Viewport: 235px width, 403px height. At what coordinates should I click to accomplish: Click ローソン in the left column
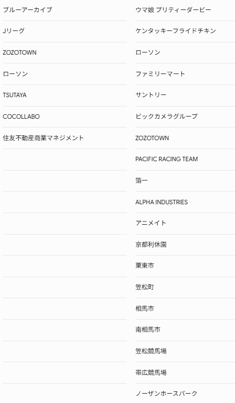tap(15, 74)
